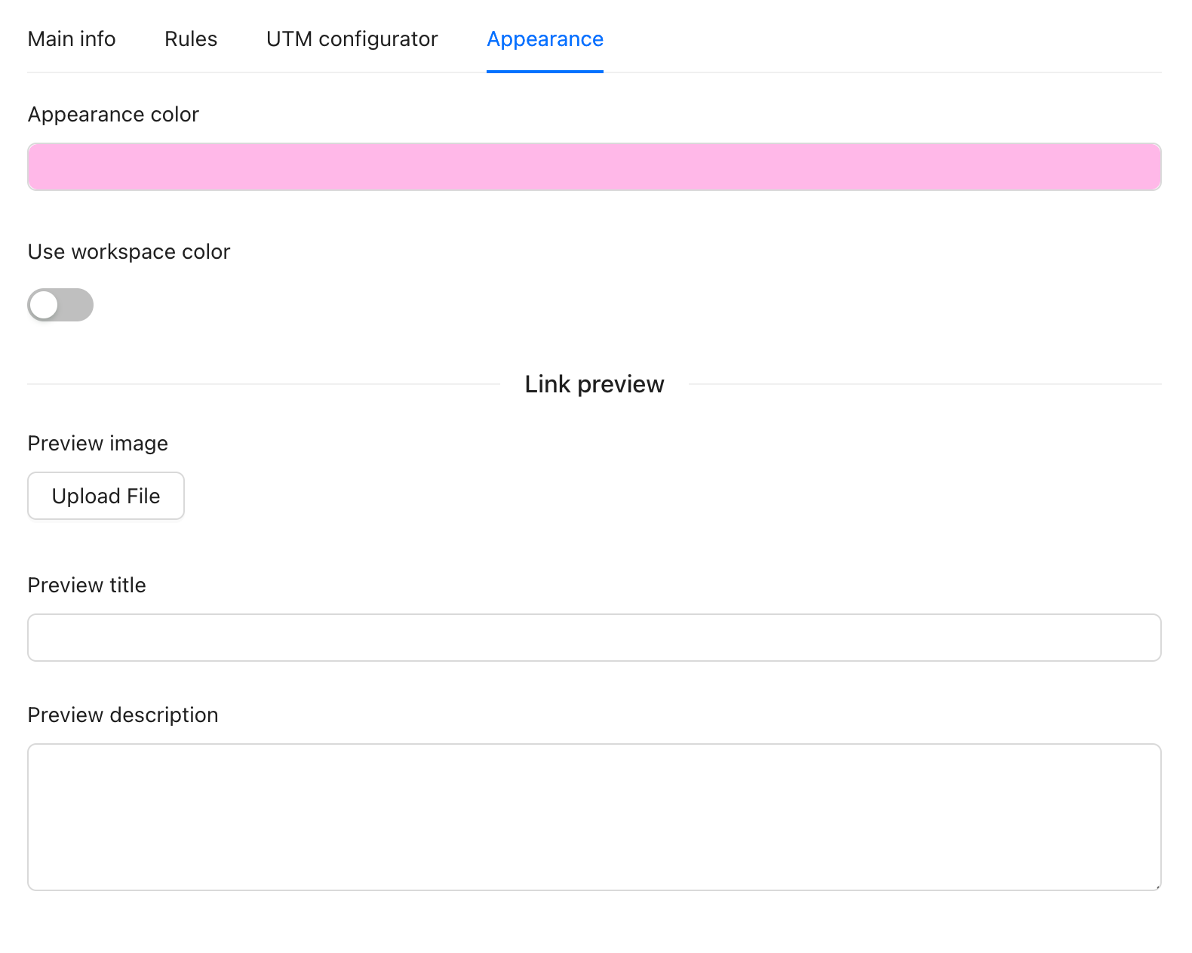Click the Preview title label

87,586
